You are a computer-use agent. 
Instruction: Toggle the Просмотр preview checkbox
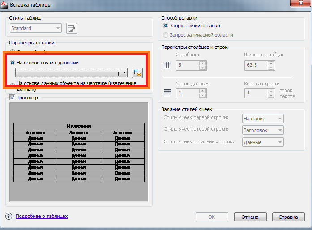(x=12, y=97)
